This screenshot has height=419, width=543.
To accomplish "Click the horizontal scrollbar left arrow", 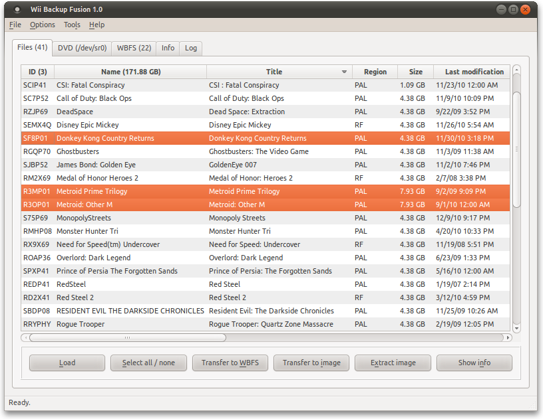I will 25,337.
